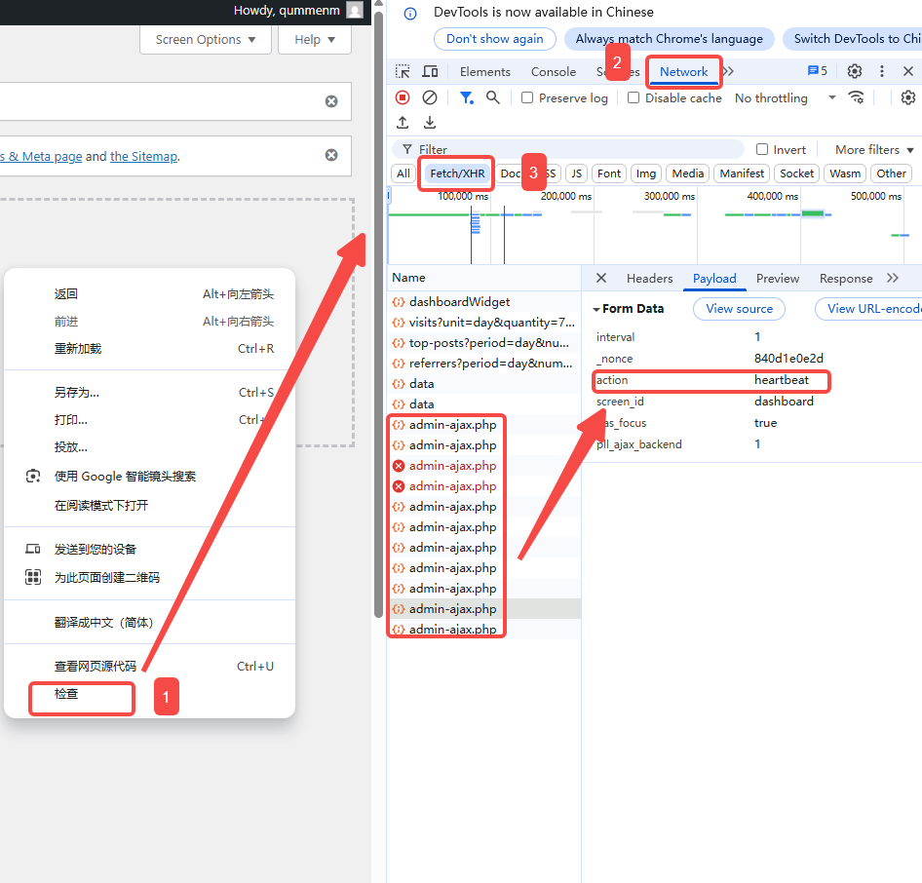The height and width of the screenshot is (883, 922).
Task: Toggle the device toolbar icon
Action: coord(430,72)
